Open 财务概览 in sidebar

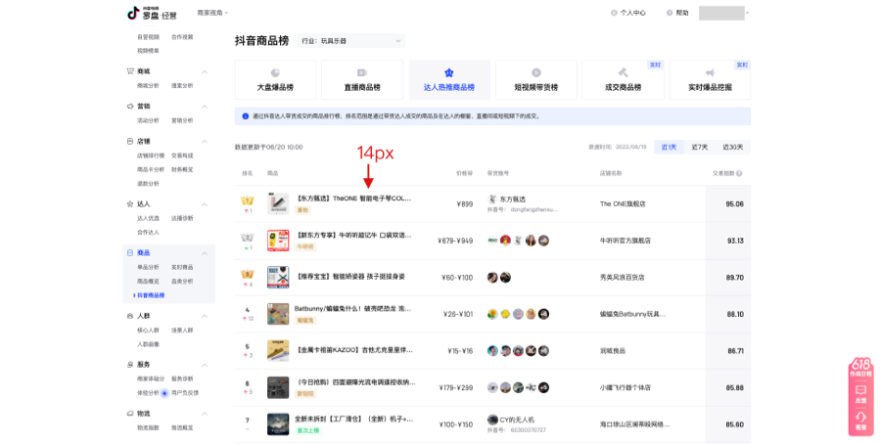pyautogui.click(x=182, y=169)
